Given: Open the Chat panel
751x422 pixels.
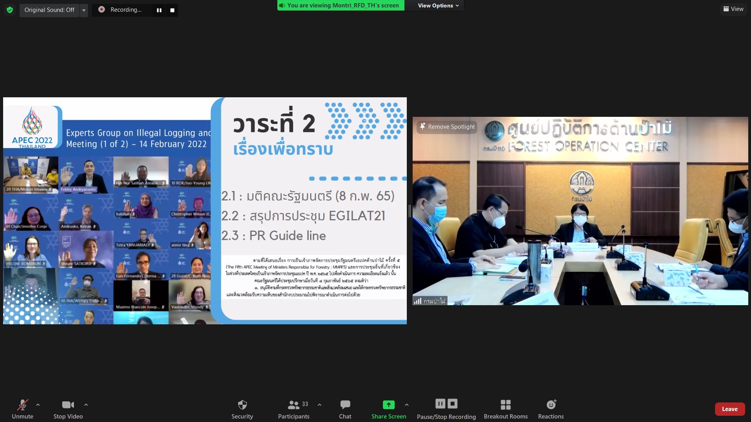Looking at the screenshot, I should [x=345, y=409].
